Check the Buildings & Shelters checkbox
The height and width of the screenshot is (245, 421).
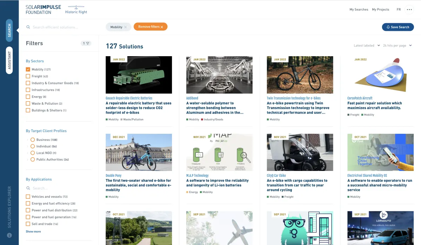[28, 110]
